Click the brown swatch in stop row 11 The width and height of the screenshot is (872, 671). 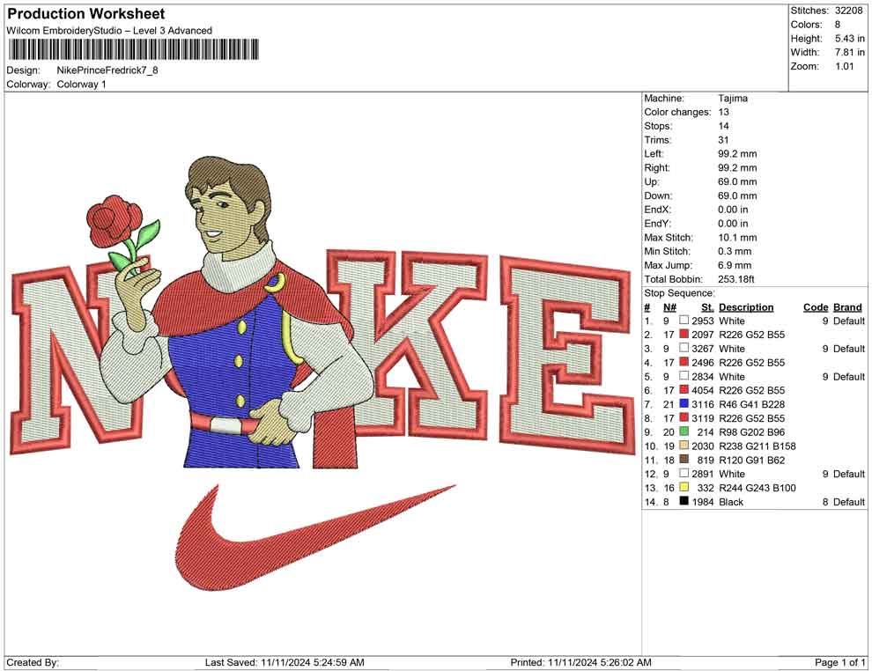point(684,459)
